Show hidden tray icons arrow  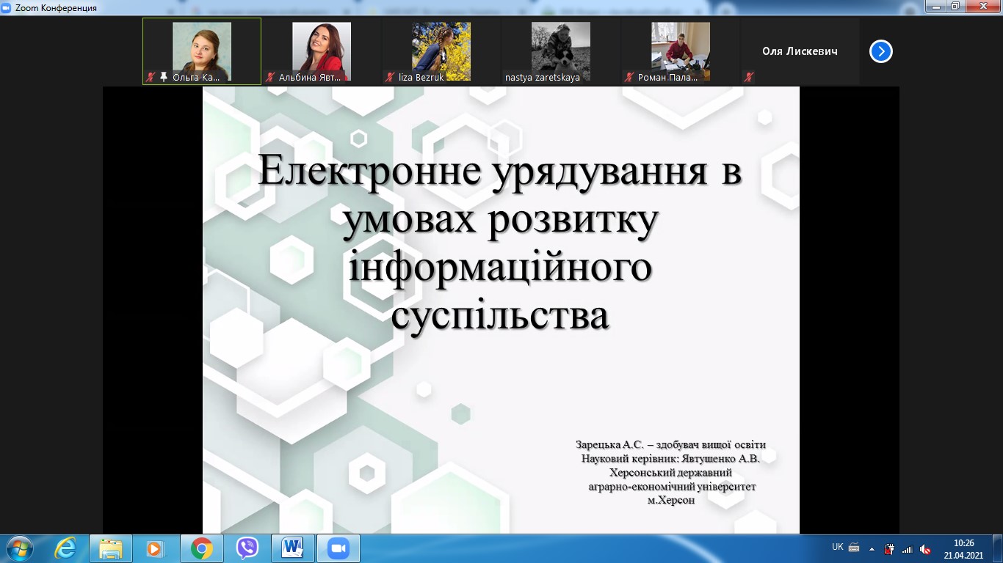pos(872,548)
